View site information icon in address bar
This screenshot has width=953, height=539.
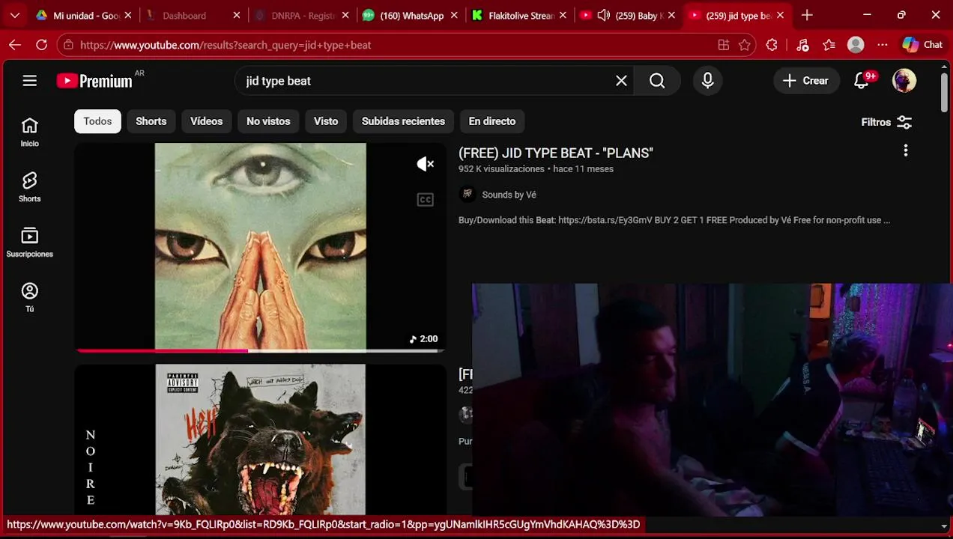pyautogui.click(x=68, y=45)
